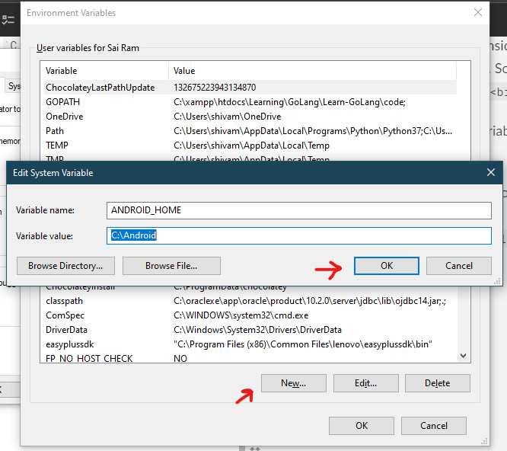Image resolution: width=507 pixels, height=451 pixels.
Task: Close the Environment Variables window
Action: [477, 13]
